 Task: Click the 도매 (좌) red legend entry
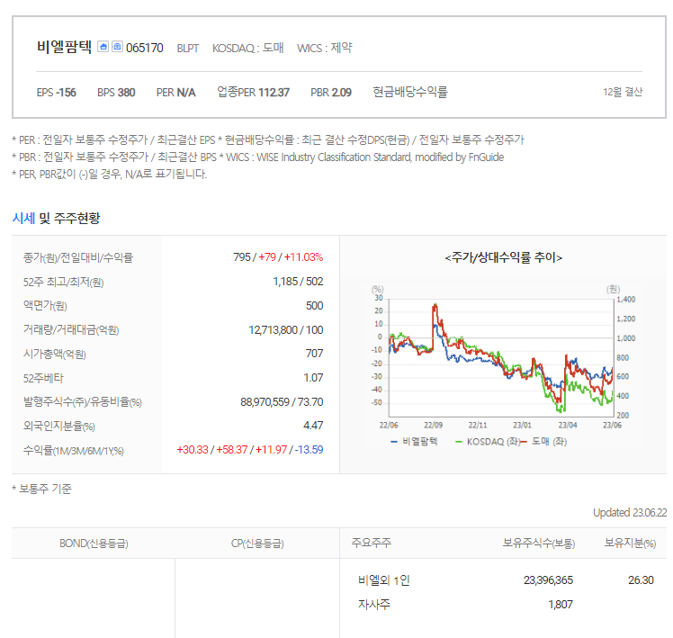[543, 441]
